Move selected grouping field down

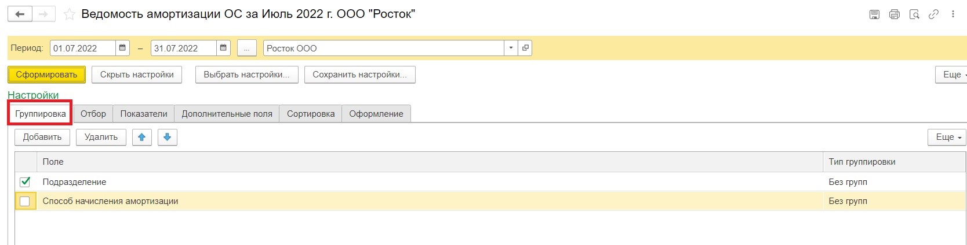tap(168, 137)
